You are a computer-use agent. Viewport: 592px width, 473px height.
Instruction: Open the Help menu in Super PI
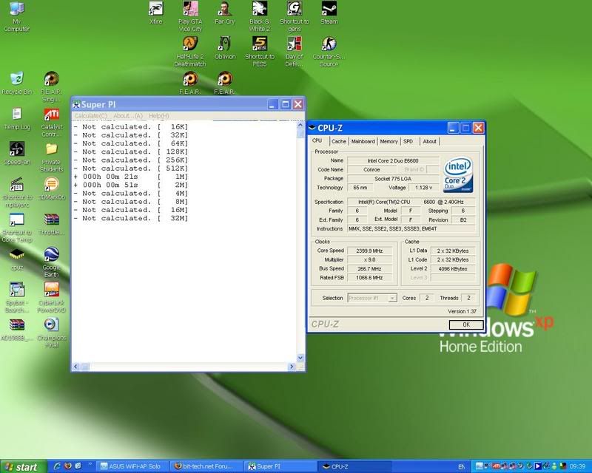tap(158, 116)
